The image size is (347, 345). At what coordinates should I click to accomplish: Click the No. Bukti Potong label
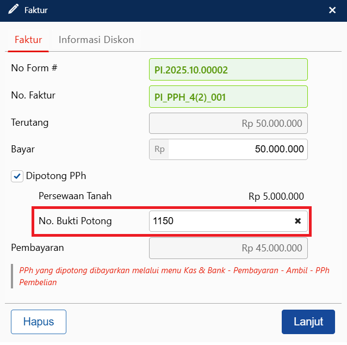point(75,221)
